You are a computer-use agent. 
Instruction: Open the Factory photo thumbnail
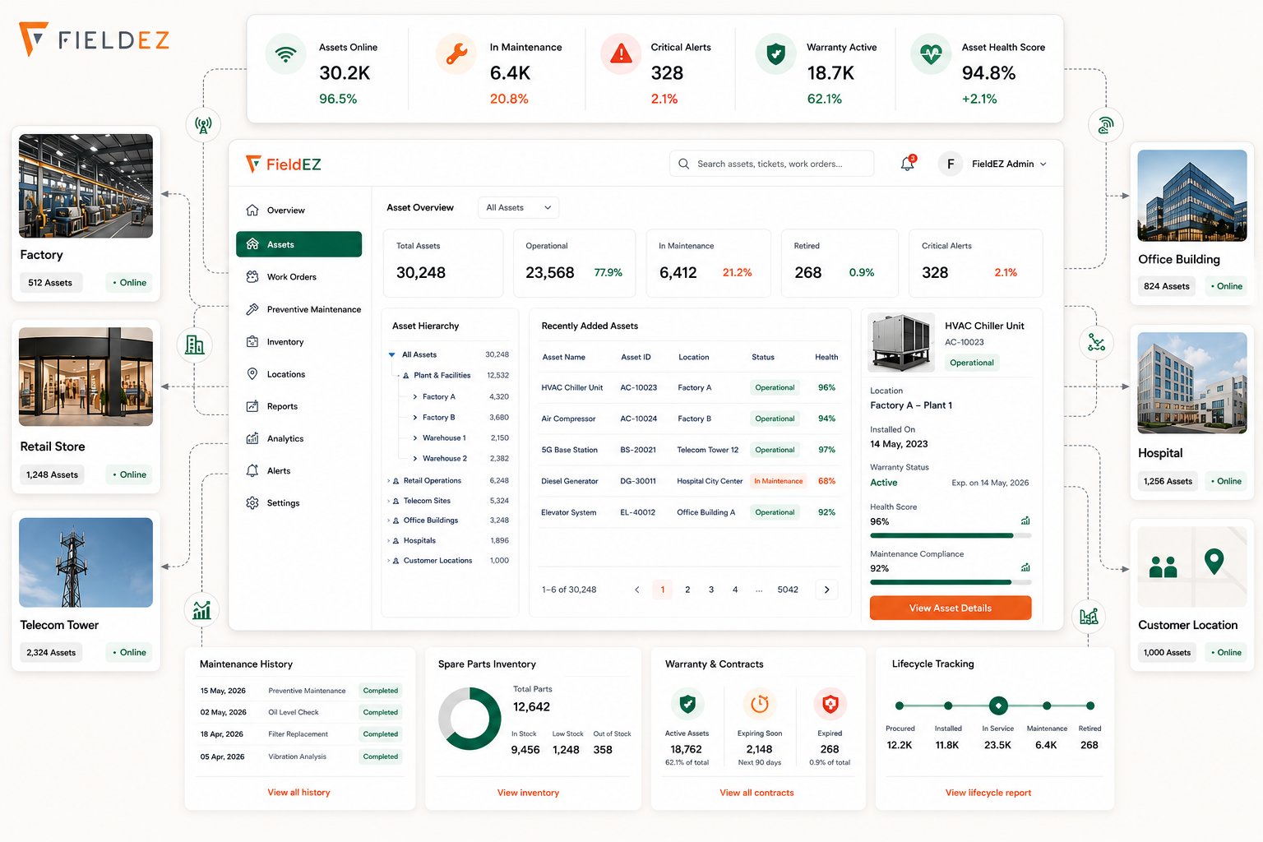coord(86,186)
